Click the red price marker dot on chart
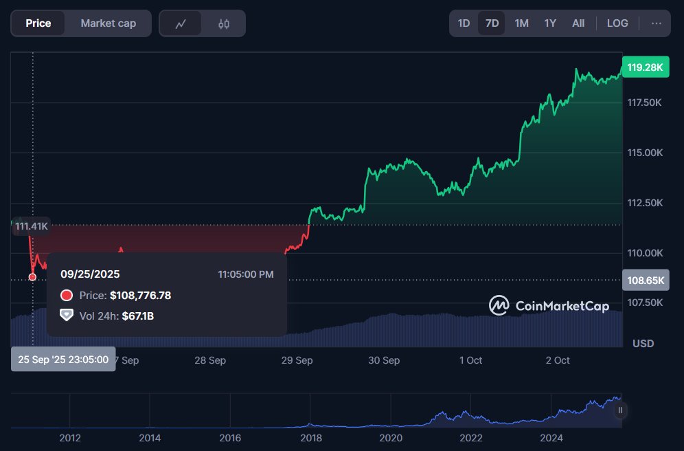 point(32,276)
